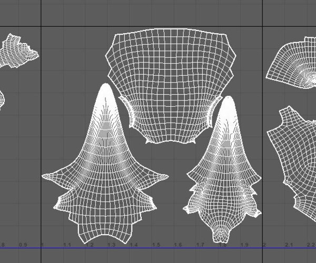Click the 1.7 grid axis label
Viewport: 316px width, 263px height.
[200, 245]
